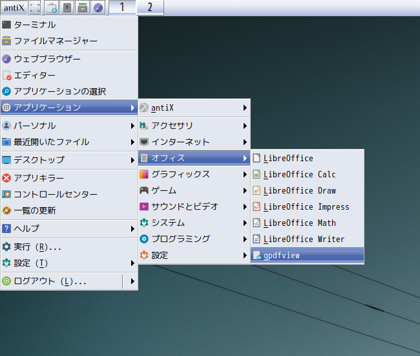Viewport: 420px width, 356px height.
Task: Click the monitor icon beside デスクトップ
Action: pyautogui.click(x=6, y=160)
